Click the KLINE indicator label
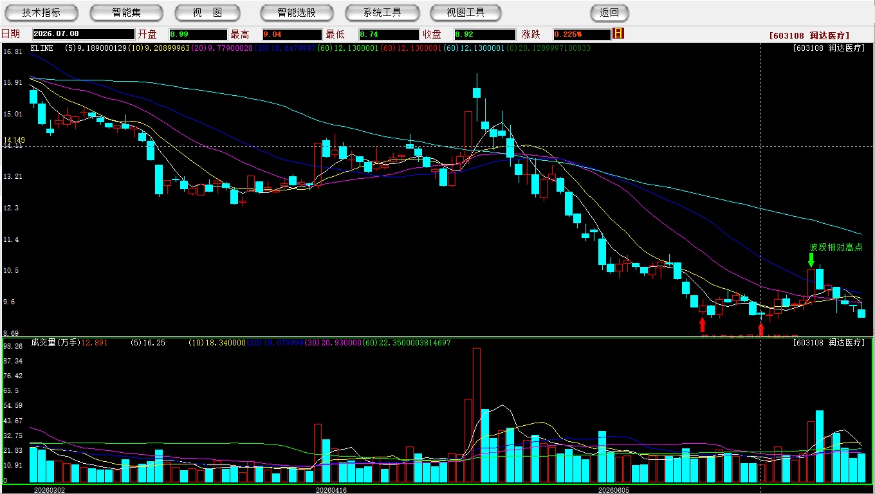 42,48
